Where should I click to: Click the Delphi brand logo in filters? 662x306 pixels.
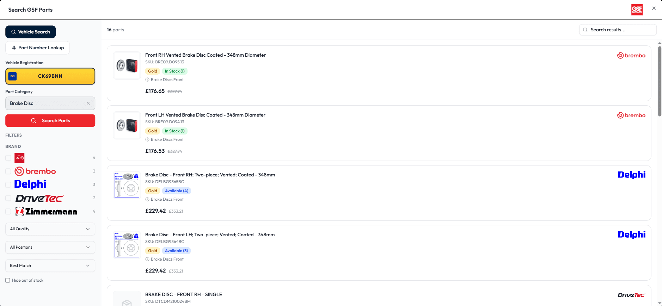point(30,184)
